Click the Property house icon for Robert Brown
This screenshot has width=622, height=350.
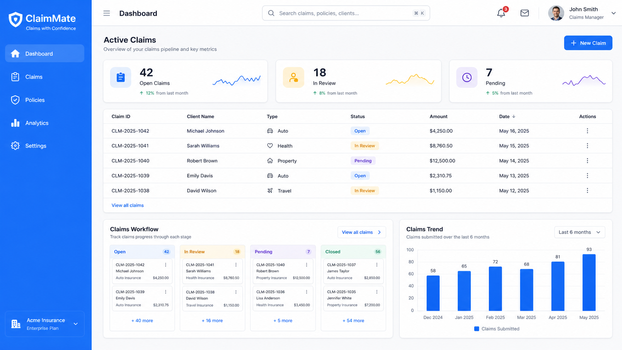point(270,161)
